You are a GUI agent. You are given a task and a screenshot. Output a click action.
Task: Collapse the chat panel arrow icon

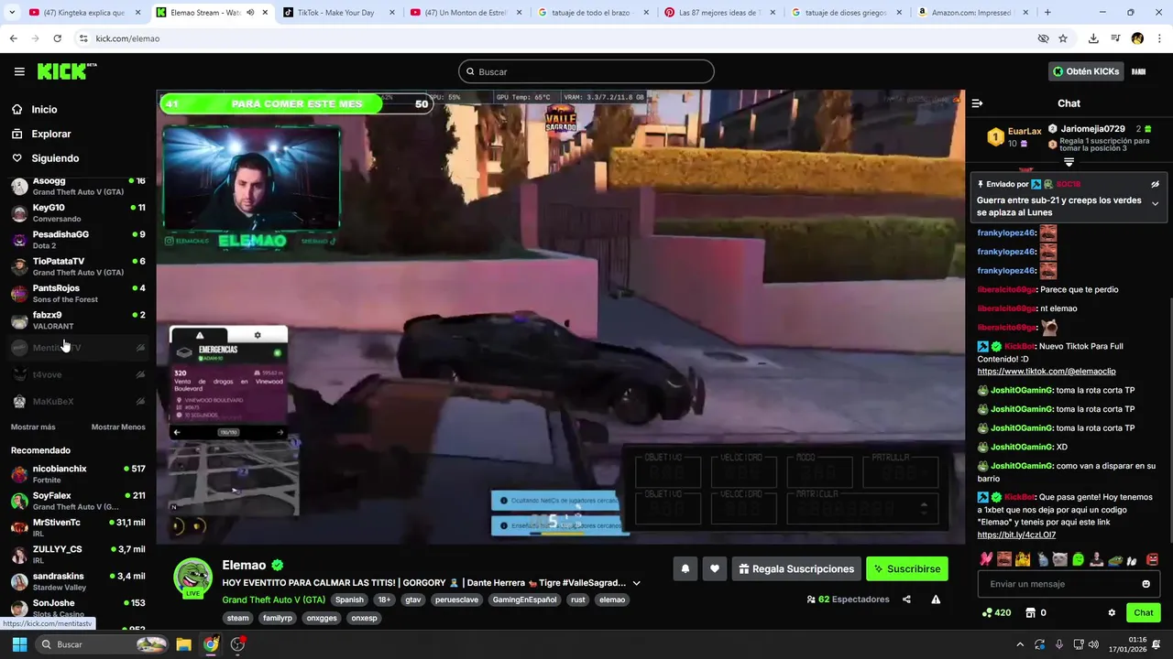977,103
